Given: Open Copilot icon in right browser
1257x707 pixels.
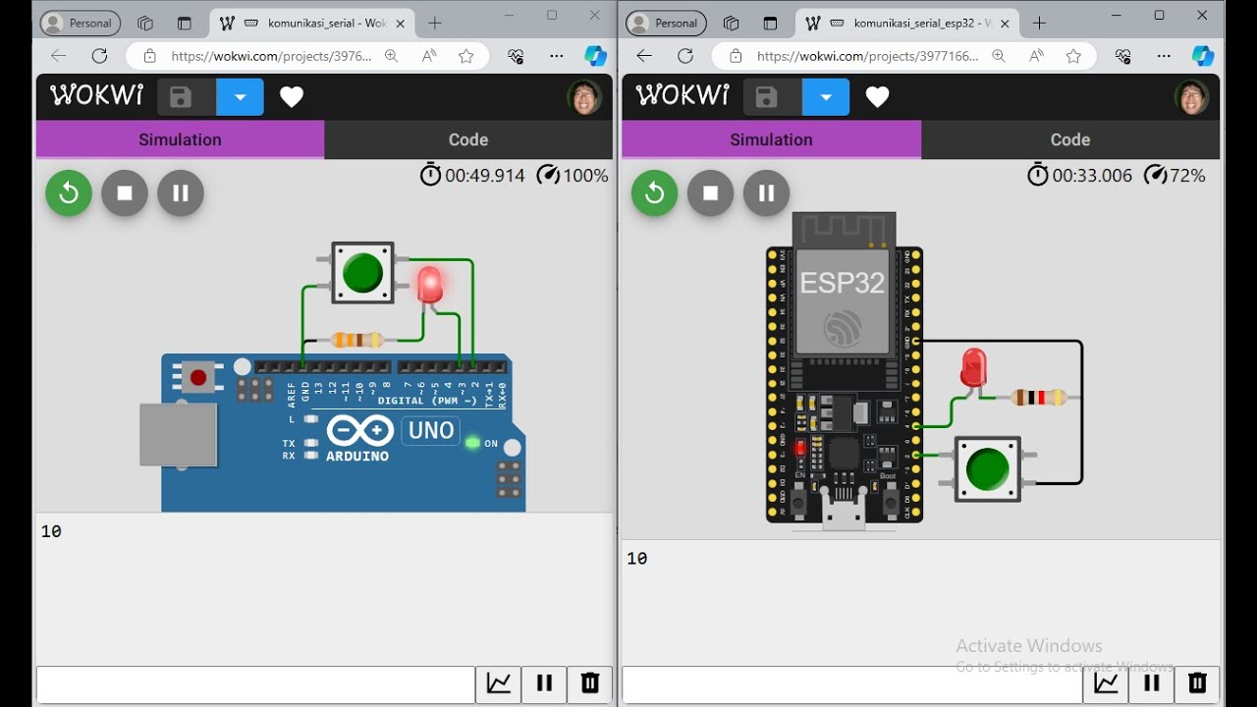Looking at the screenshot, I should [1203, 56].
